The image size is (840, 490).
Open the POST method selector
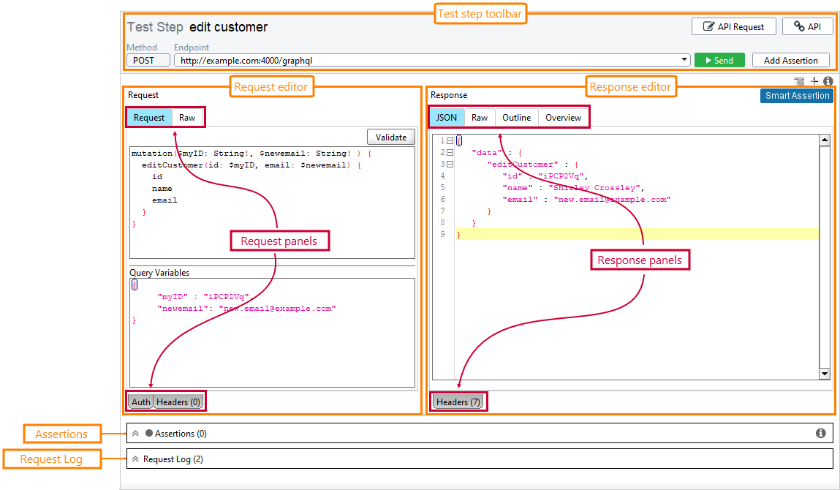click(148, 60)
